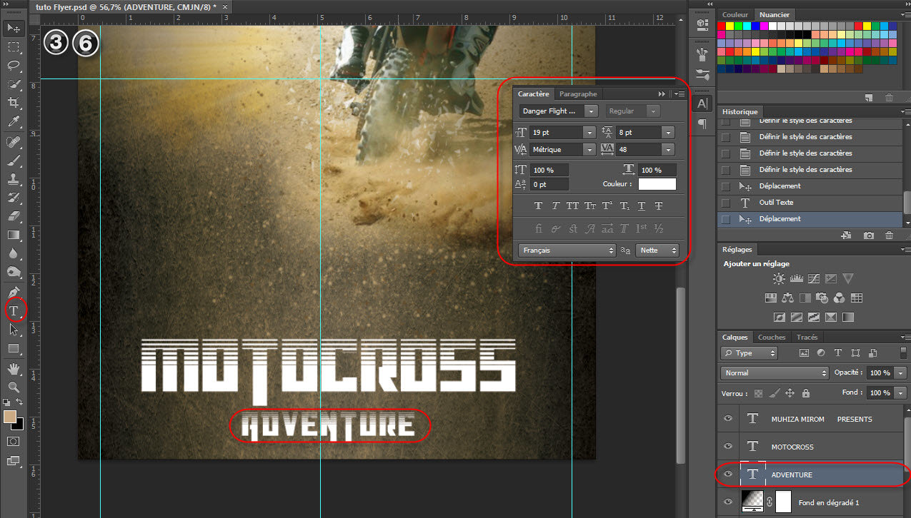
Task: Activate the Zoom tool
Action: 14,387
